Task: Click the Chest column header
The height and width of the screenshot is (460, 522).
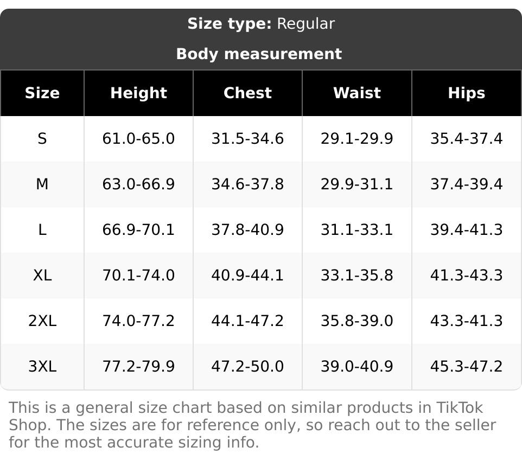Action: click(247, 93)
